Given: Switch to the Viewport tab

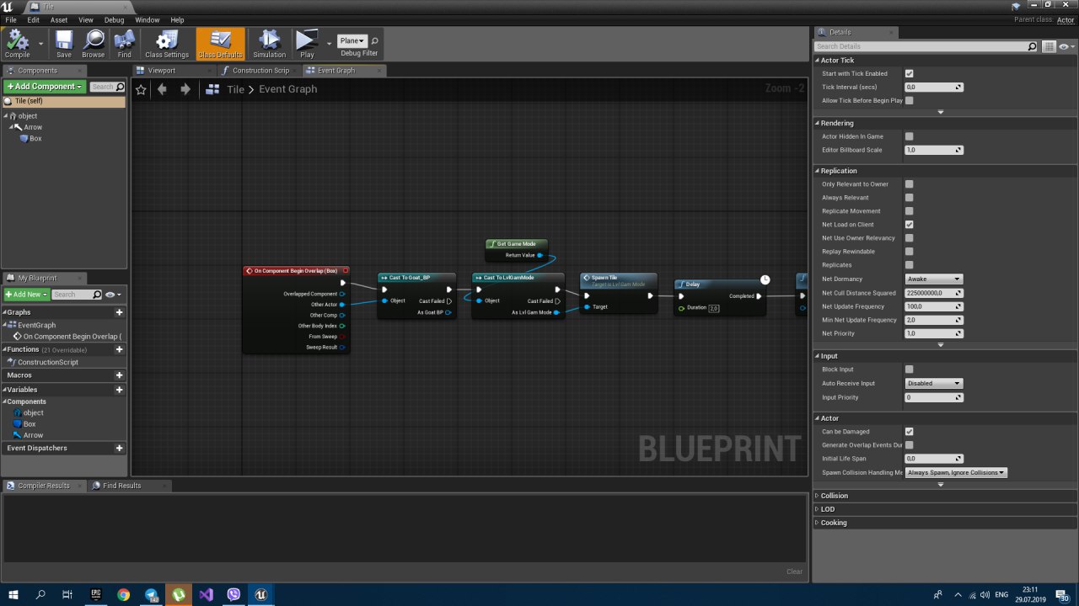Looking at the screenshot, I should [x=161, y=71].
